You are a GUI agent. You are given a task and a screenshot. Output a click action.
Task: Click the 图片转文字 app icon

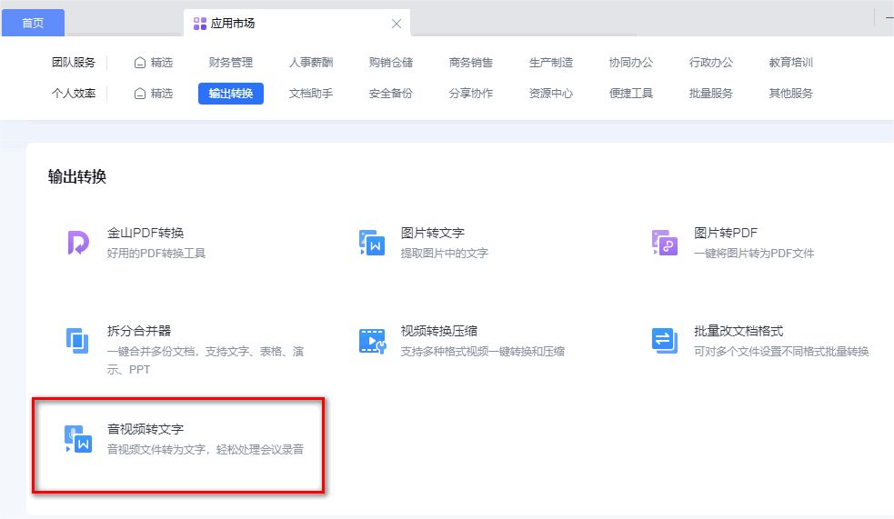coord(372,243)
